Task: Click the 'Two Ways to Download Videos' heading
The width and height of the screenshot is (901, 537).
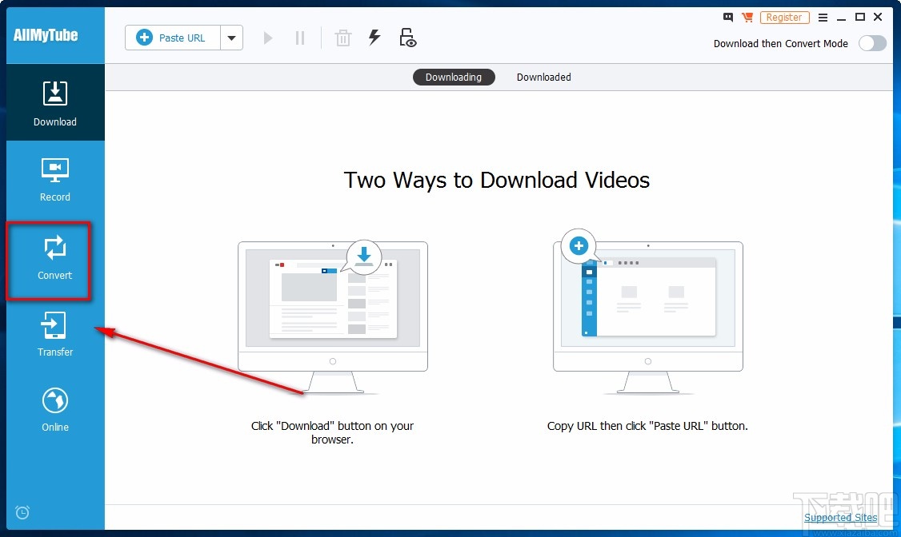Action: [497, 180]
